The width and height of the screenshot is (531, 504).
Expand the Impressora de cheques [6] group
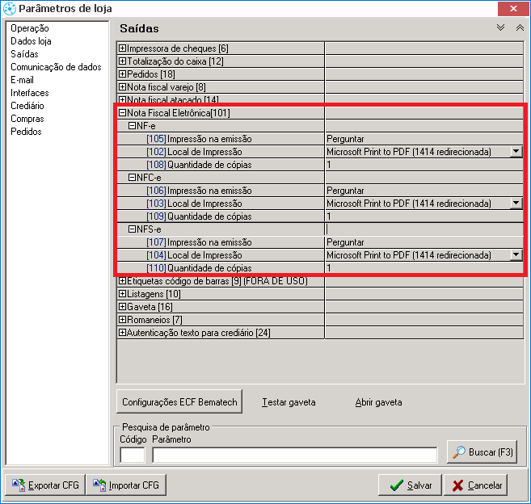(x=123, y=48)
